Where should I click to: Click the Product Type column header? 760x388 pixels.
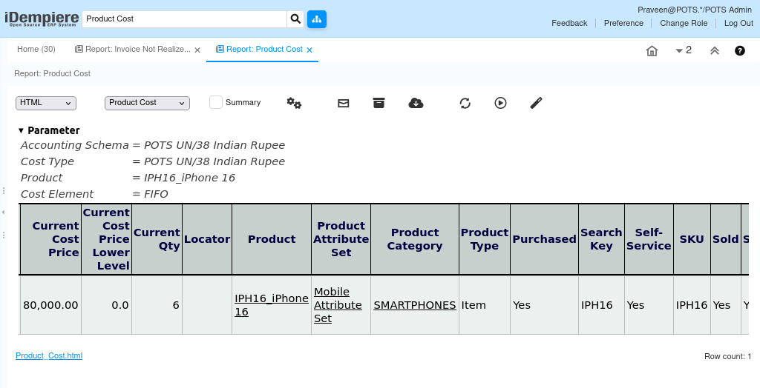tap(484, 239)
